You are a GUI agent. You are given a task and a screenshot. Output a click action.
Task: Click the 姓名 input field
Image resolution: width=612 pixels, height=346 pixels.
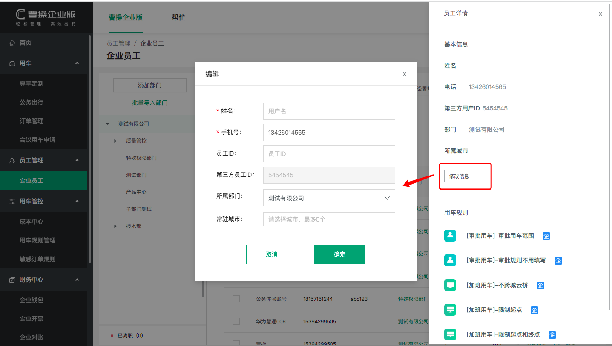coord(329,111)
